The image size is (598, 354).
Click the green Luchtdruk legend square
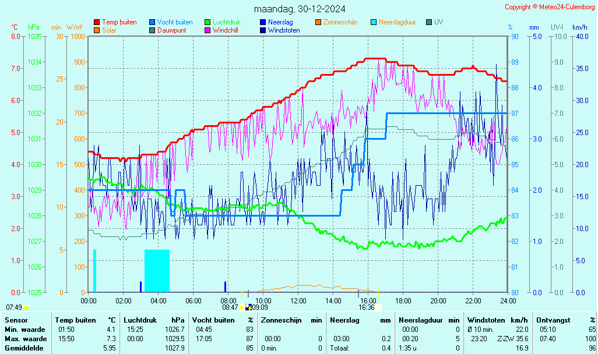pos(207,23)
